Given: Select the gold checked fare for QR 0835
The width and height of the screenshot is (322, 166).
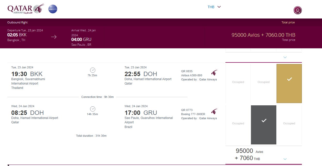Looking at the screenshot, I should [289, 84].
